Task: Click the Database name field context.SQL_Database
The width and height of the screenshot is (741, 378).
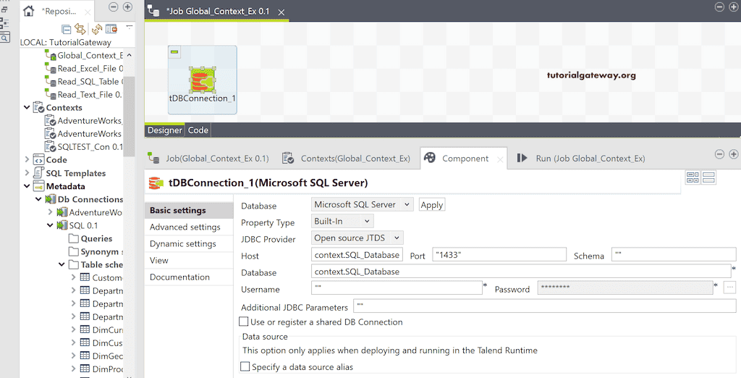Action: (521, 272)
